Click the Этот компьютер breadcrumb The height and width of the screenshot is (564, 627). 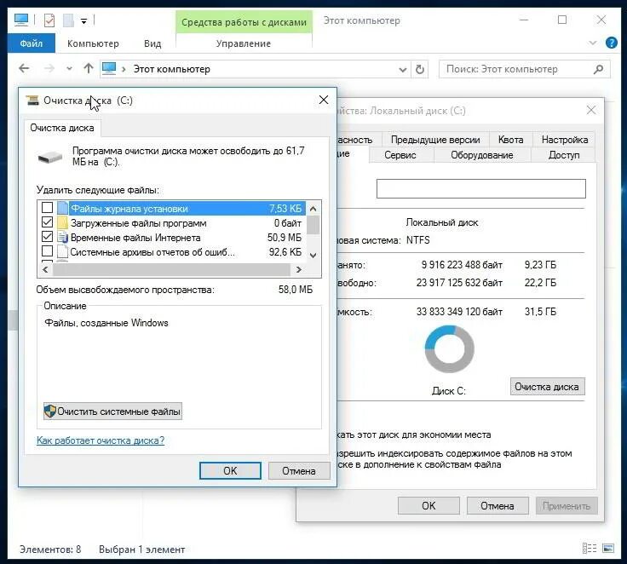point(171,69)
